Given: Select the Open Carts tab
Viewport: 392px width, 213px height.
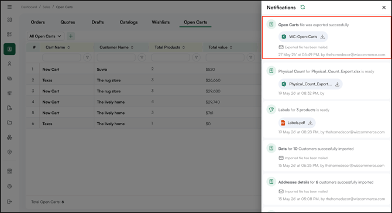Looking at the screenshot, I should pyautogui.click(x=195, y=22).
